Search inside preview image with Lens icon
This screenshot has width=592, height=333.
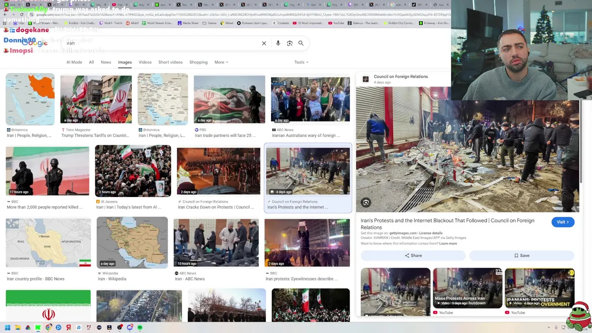366,202
